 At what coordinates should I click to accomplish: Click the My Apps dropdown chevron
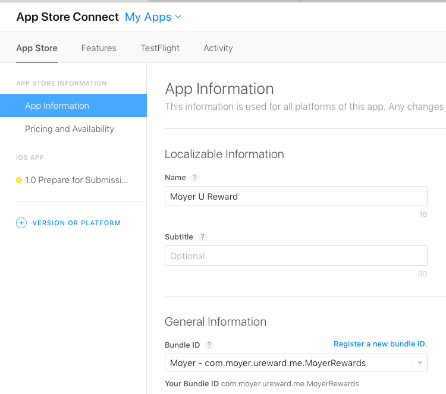pos(178,17)
